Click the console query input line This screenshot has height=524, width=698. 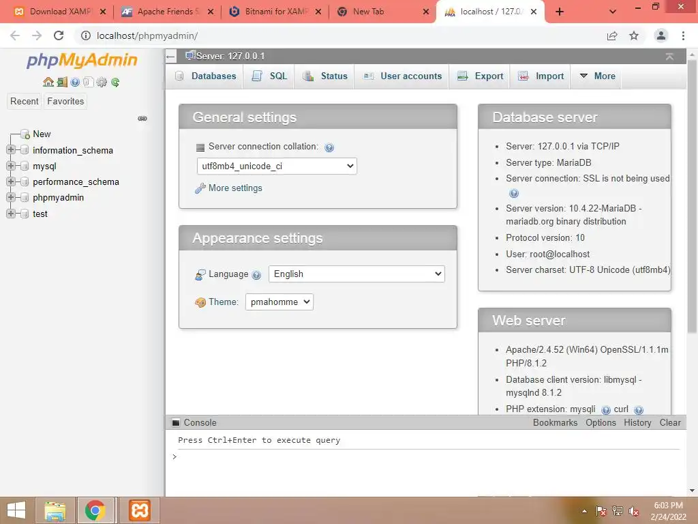click(x=427, y=456)
